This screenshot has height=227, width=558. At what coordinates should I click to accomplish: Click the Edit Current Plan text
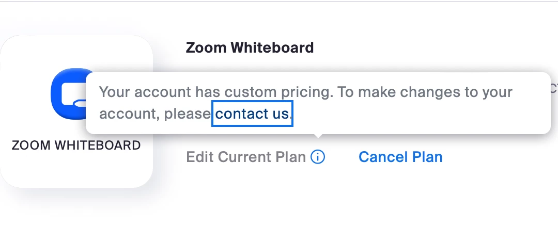tap(246, 157)
